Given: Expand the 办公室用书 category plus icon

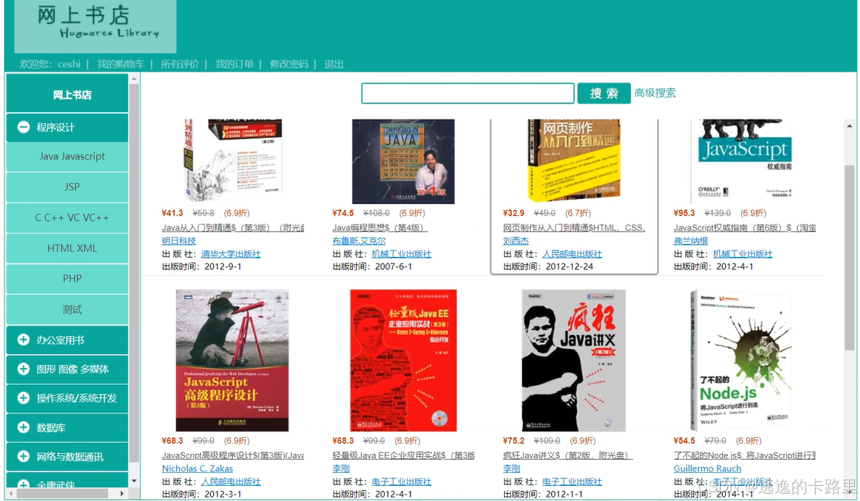Looking at the screenshot, I should [24, 340].
